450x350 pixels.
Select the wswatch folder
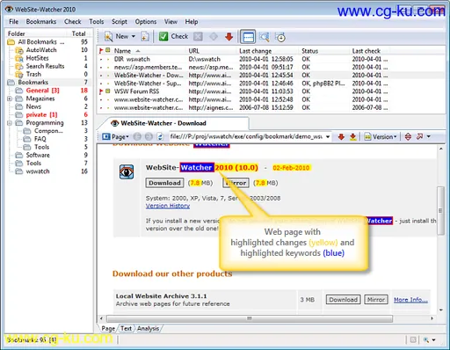click(38, 171)
